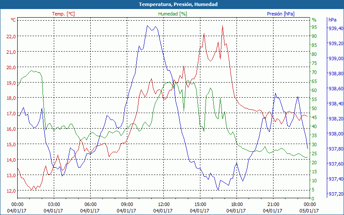Click the '20' humidity axis value
Screen dimensions: 344x215
(x=314, y=163)
